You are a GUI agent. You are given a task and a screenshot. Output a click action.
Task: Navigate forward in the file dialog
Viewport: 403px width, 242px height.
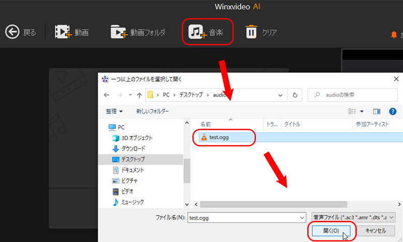click(x=119, y=95)
